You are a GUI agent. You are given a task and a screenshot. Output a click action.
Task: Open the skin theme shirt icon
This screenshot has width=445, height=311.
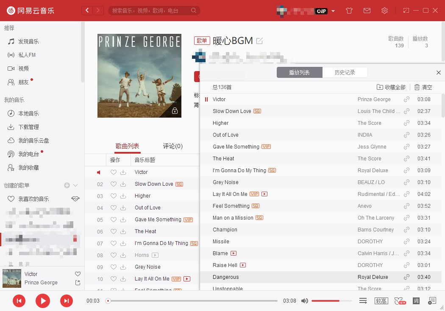[349, 11]
